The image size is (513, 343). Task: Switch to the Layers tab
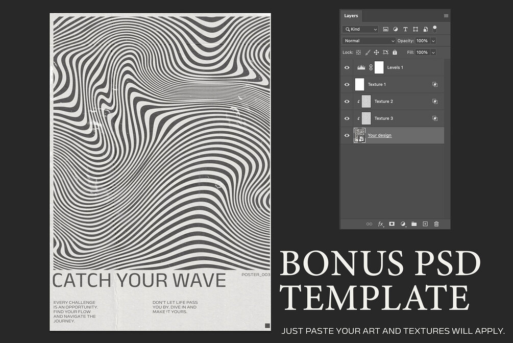(351, 16)
